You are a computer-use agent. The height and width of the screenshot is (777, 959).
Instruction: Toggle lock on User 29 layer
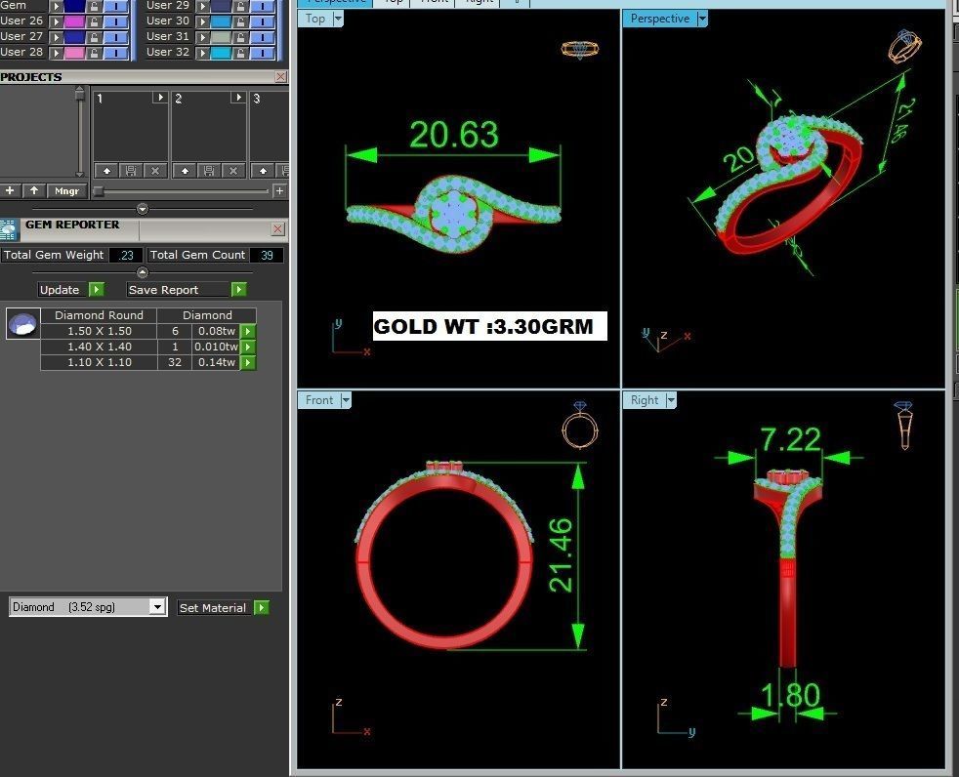pyautogui.click(x=240, y=6)
